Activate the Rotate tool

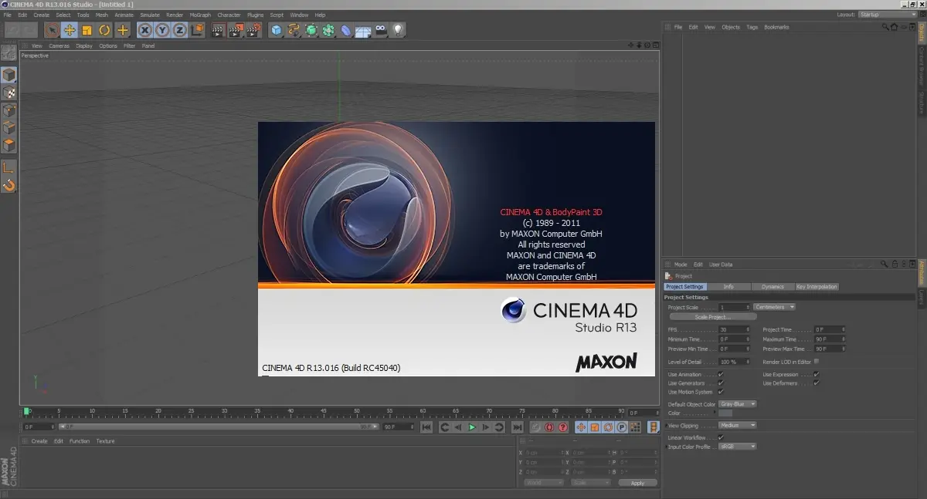105,30
